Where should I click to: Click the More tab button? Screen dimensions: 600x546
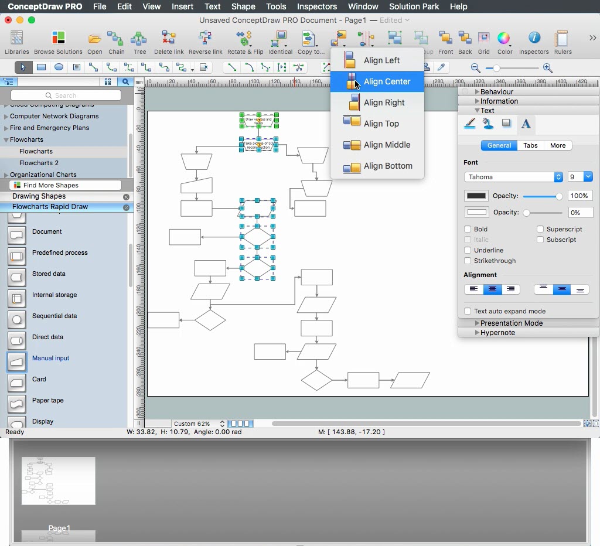coord(558,145)
